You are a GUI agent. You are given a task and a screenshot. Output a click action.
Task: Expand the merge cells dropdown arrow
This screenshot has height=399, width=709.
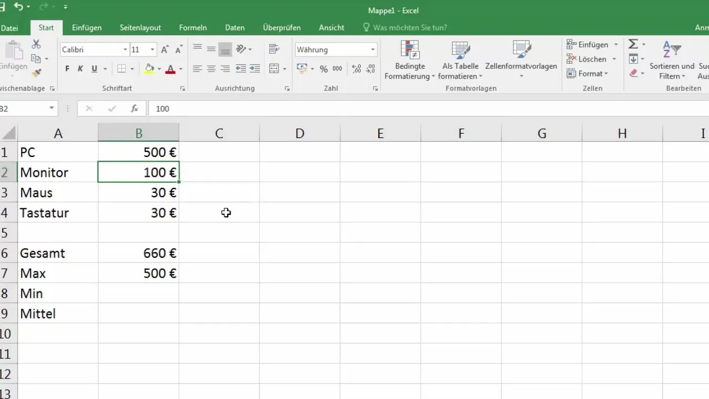285,69
